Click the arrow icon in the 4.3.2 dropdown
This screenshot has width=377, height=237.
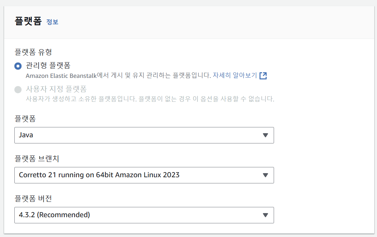265,215
